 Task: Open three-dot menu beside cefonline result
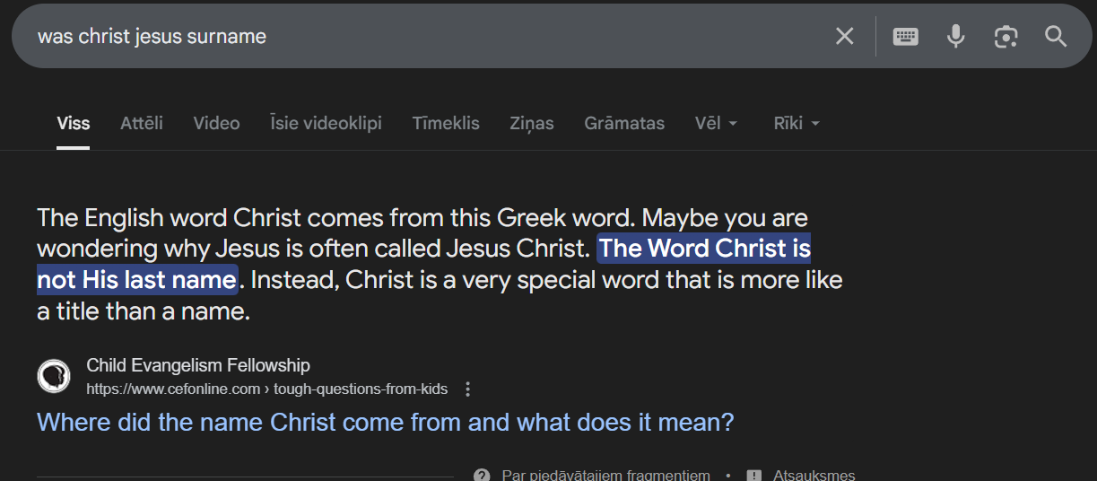(x=467, y=389)
